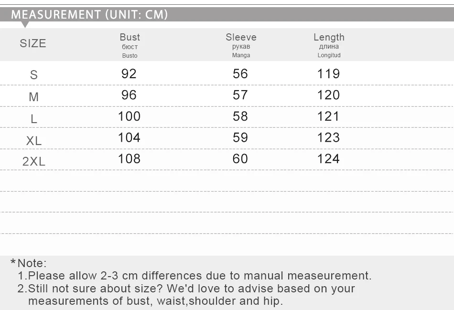Select the 2XL size row label
454x310 pixels.
pos(34,161)
